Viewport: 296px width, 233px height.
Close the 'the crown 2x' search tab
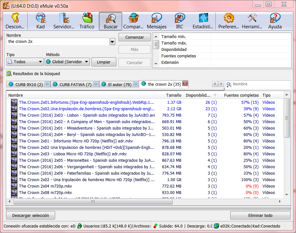click(x=185, y=84)
